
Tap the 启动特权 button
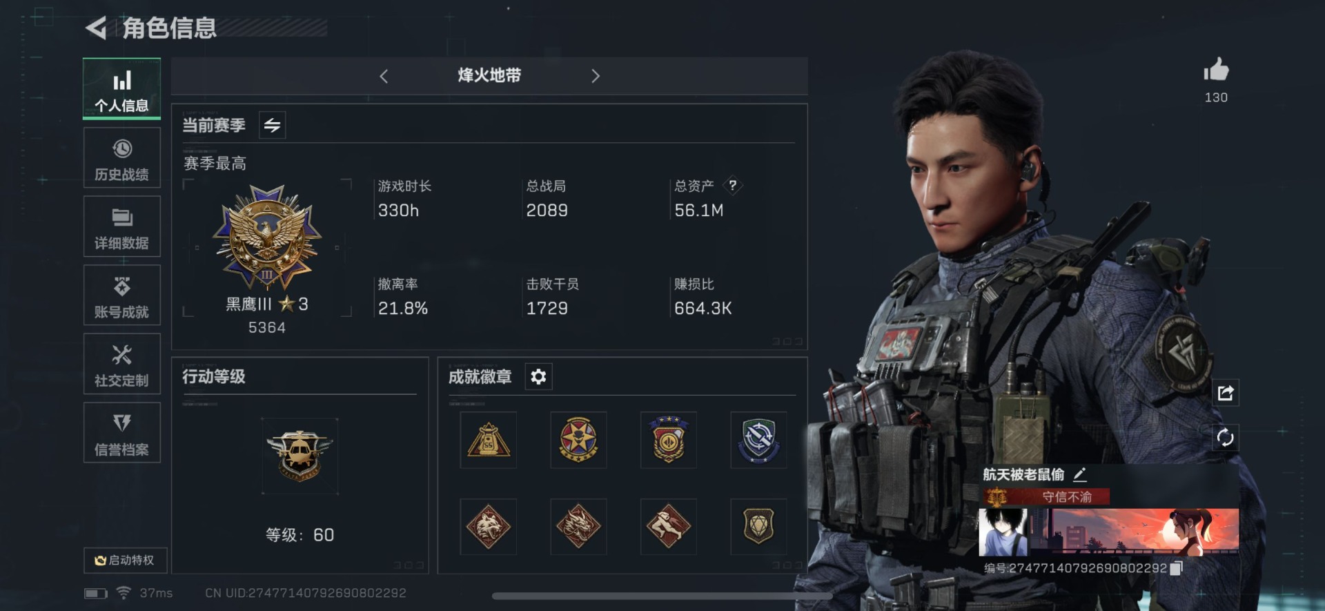click(125, 560)
